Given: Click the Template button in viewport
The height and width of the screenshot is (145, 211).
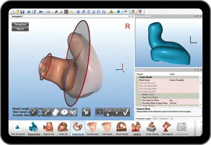Looking at the screenshot, I should coord(20,24).
